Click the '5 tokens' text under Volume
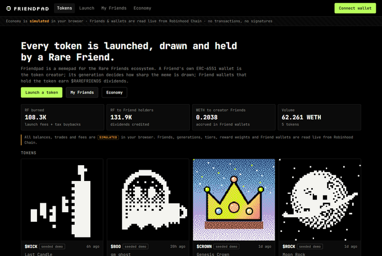 [290, 124]
